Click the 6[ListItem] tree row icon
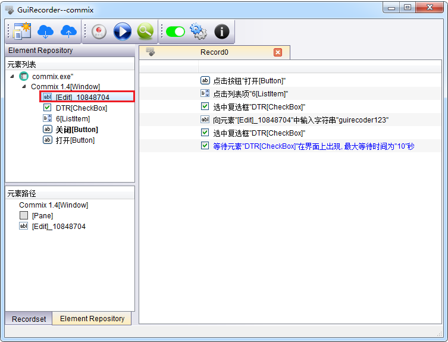Screen dimensions: 448x342 coord(47,118)
